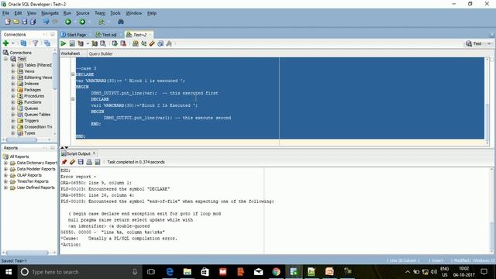
Task: Click the SQL History icon
Action: pos(160,43)
